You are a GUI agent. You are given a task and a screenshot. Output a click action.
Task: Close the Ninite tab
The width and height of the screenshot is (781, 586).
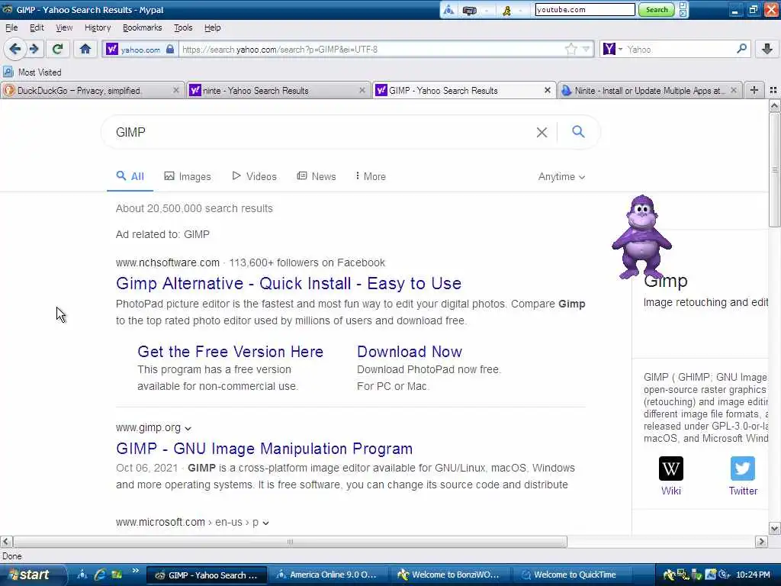[734, 90]
